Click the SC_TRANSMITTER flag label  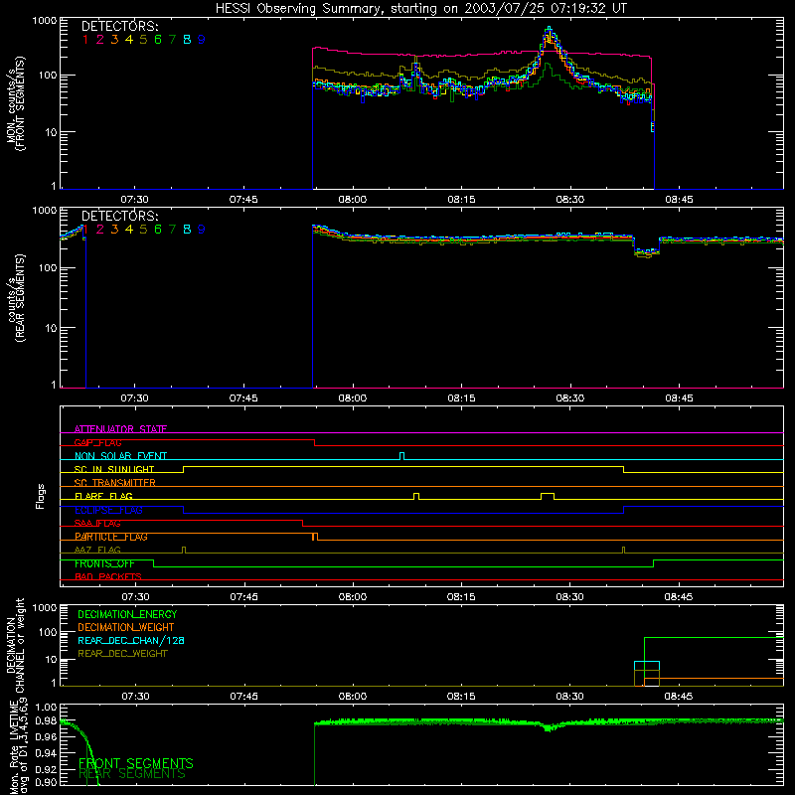tap(115, 482)
